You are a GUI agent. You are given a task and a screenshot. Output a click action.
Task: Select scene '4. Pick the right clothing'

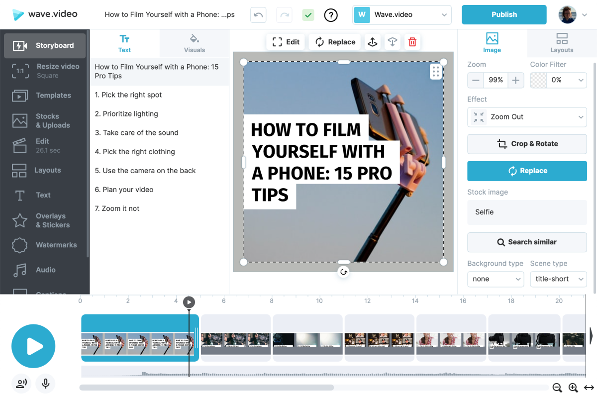click(x=159, y=152)
